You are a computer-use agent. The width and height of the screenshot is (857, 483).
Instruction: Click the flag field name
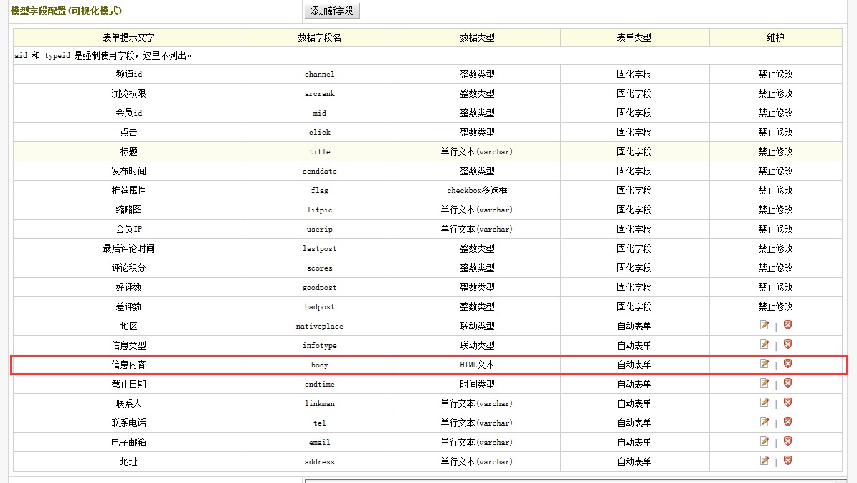(320, 190)
